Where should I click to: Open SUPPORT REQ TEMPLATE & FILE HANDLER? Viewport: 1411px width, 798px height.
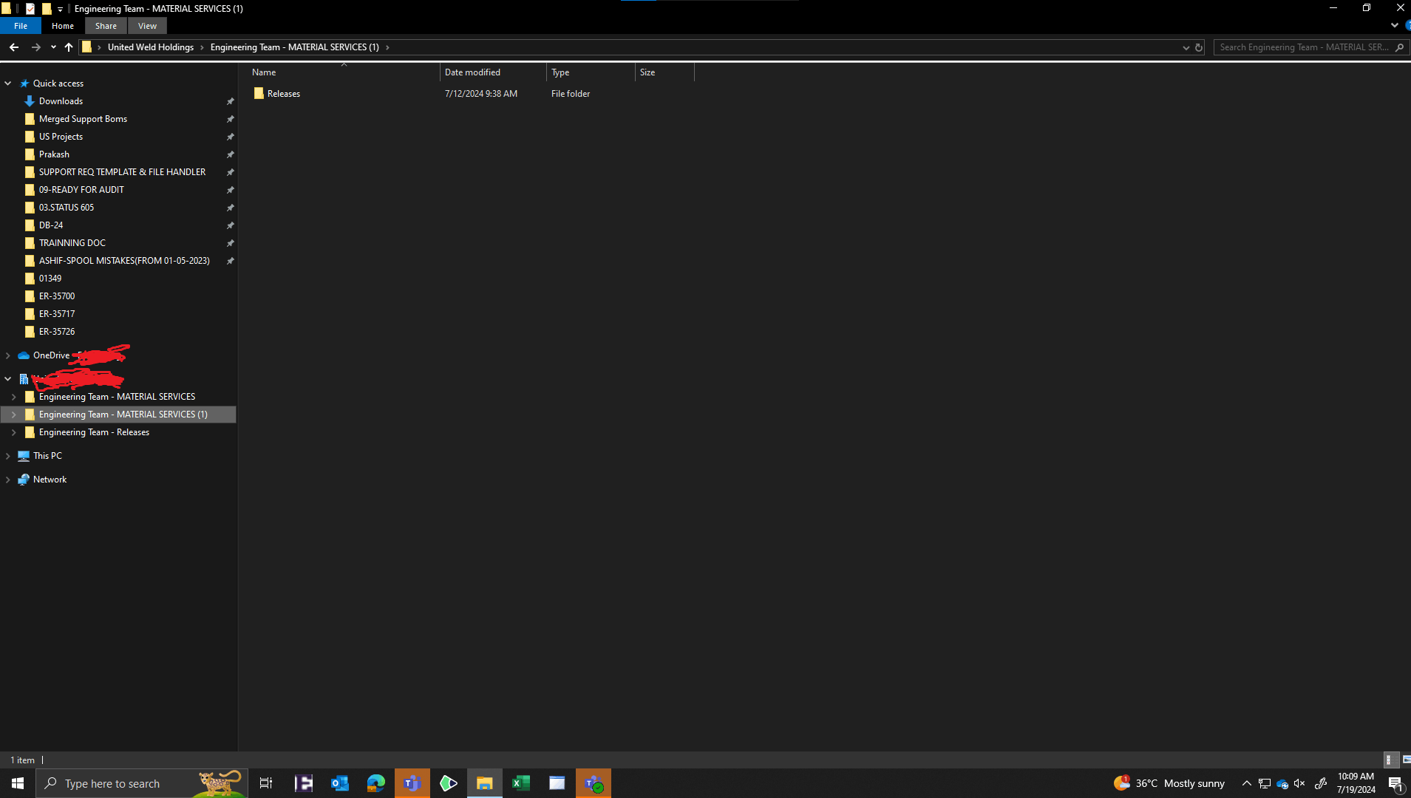[x=122, y=172]
